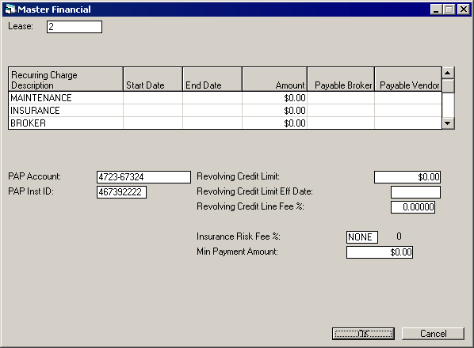Screen dimensions: 474x348
Task: Click the Revolving Credit Line Fee % field
Action: (x=413, y=207)
